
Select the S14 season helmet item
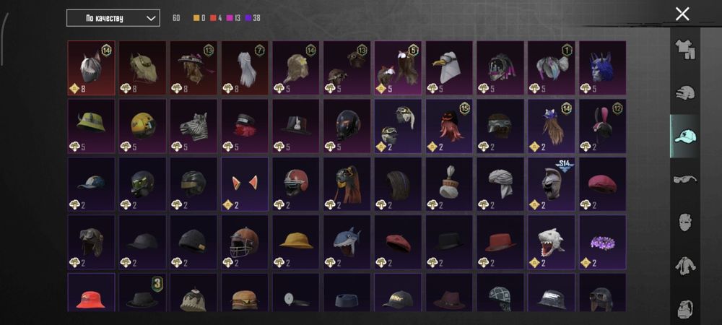pyautogui.click(x=551, y=184)
